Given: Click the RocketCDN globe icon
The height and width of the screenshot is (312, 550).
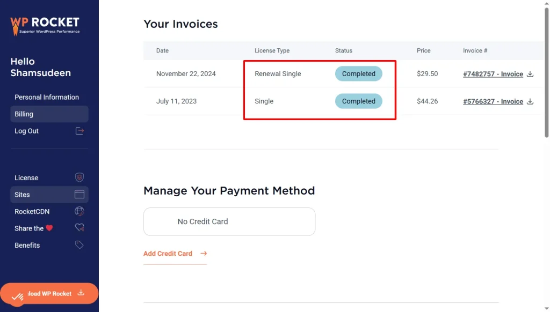Looking at the screenshot, I should coord(79,211).
